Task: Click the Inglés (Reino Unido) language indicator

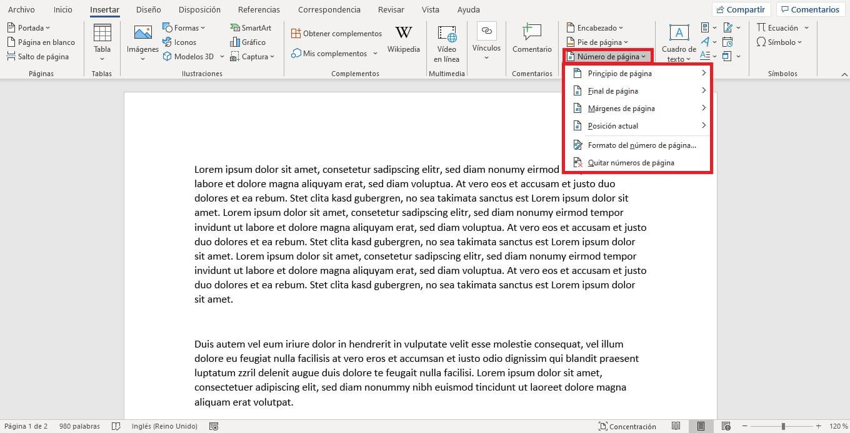Action: coord(164,426)
